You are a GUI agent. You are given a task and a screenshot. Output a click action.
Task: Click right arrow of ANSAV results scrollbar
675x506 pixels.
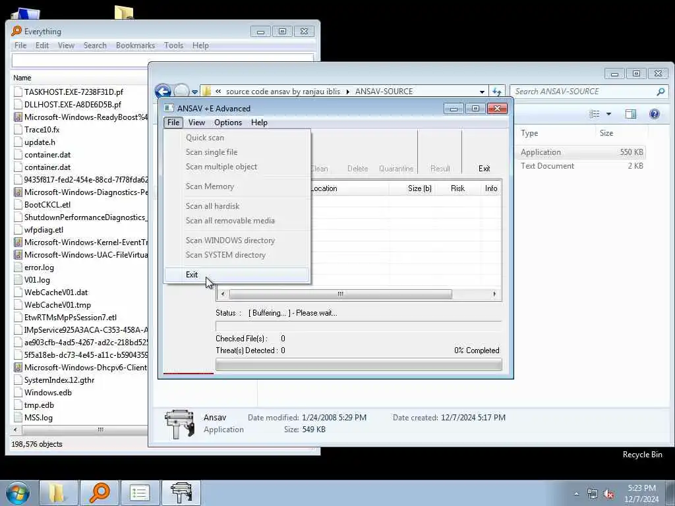494,294
